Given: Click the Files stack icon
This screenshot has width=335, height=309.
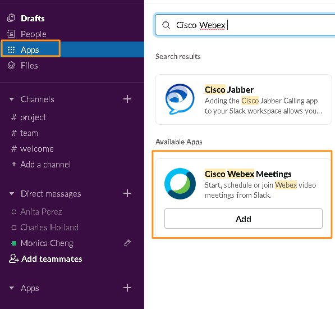Looking at the screenshot, I should (11, 65).
